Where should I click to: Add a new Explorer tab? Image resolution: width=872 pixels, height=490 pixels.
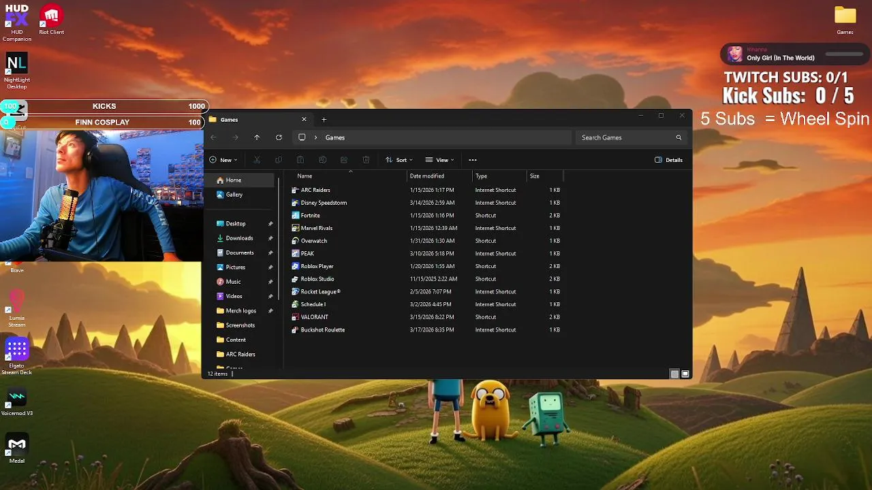(324, 120)
